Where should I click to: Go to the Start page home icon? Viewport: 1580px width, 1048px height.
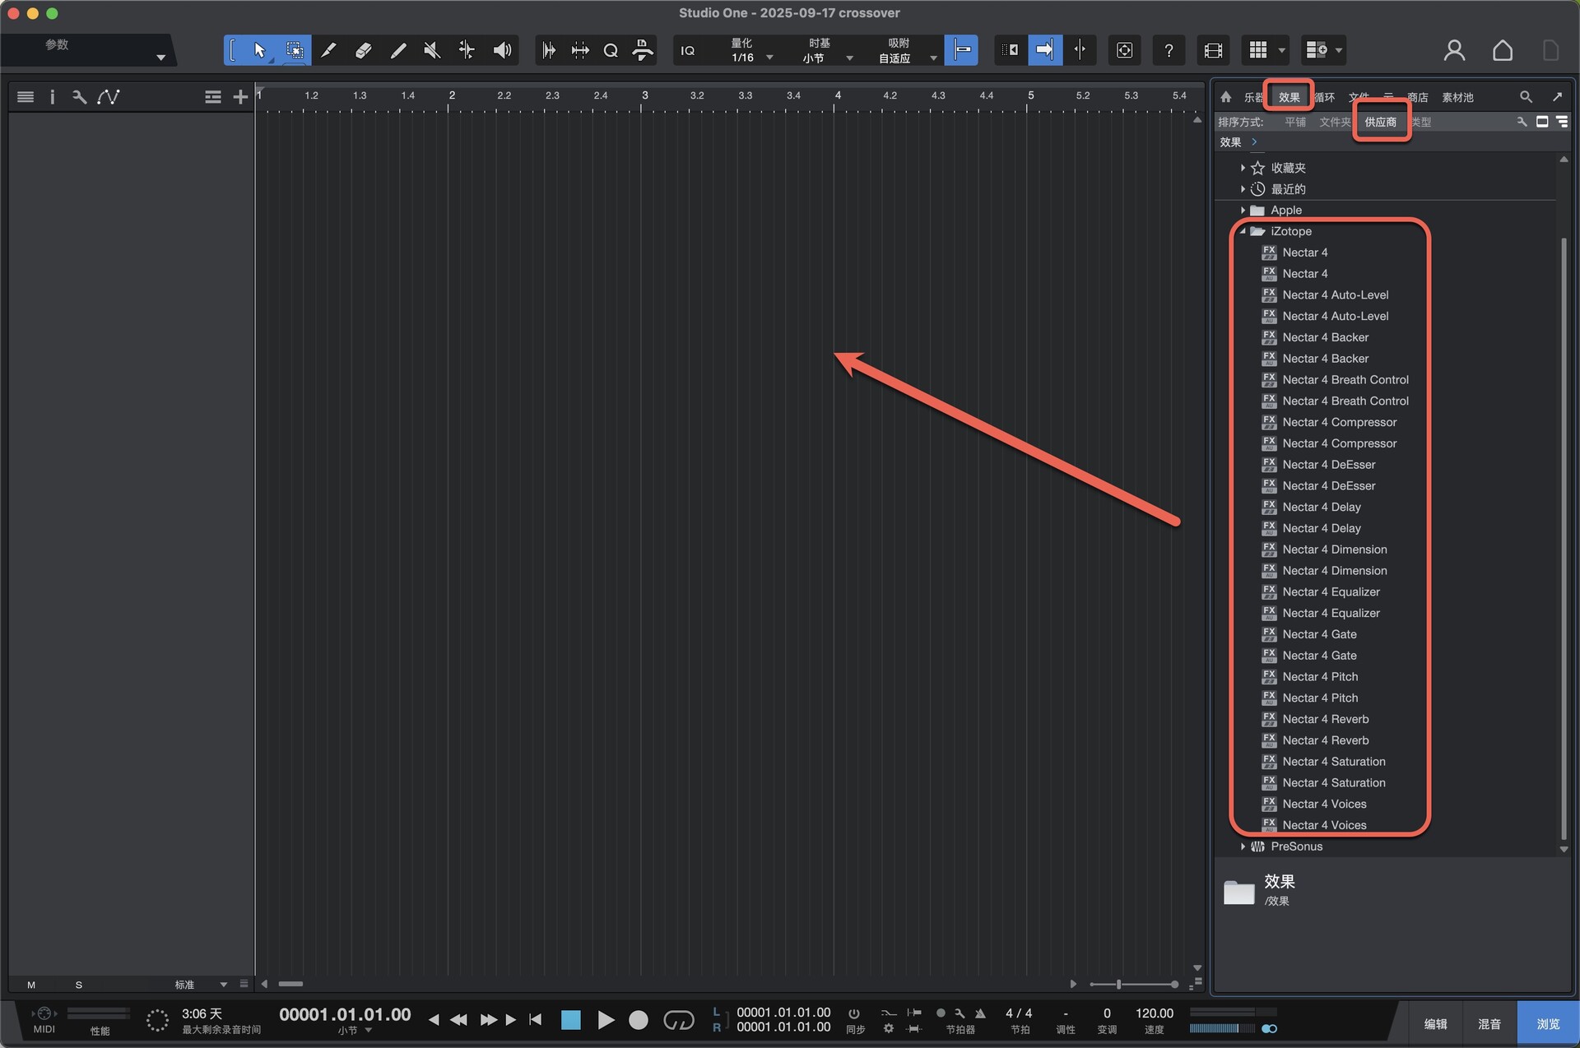point(1503,50)
